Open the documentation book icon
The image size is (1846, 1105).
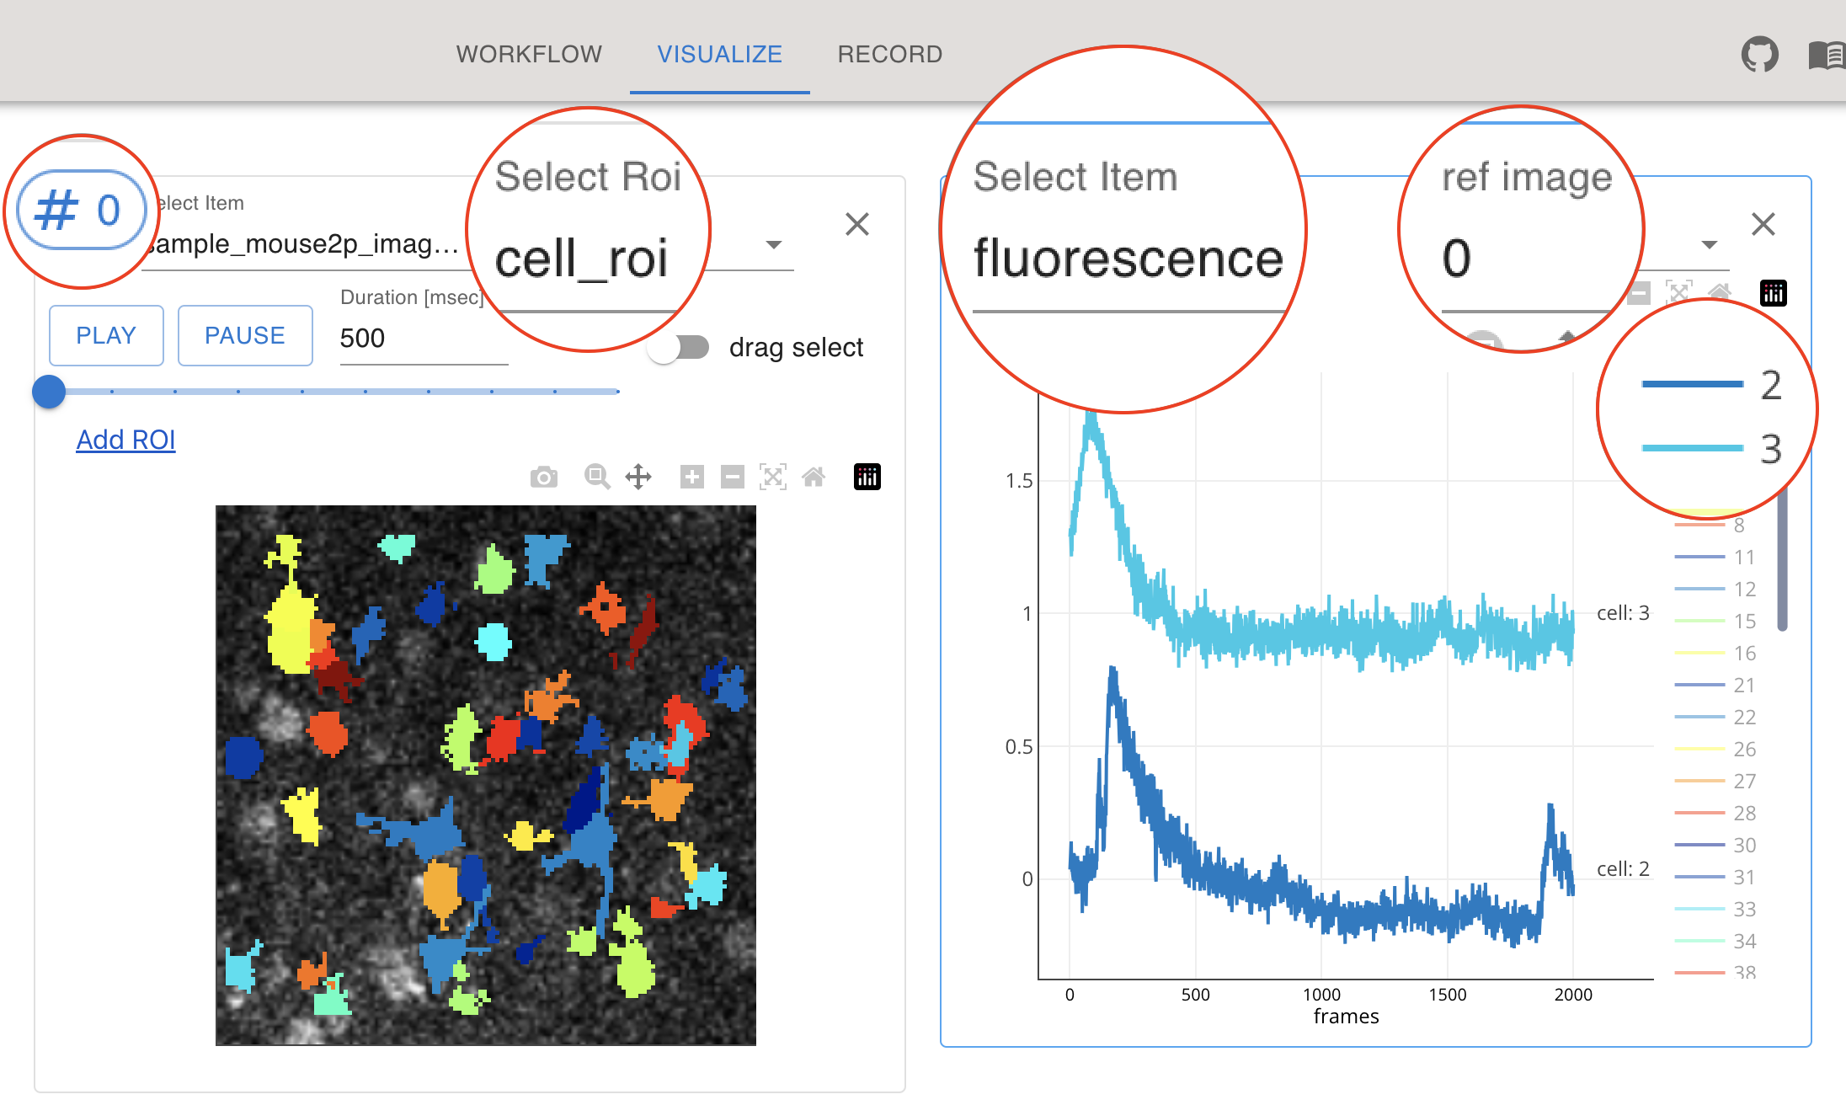click(1827, 56)
